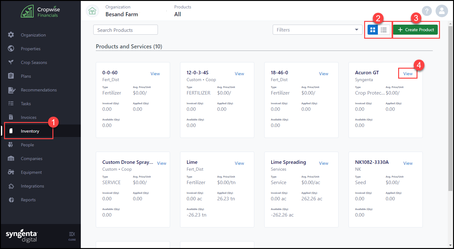Switch to grid card view

(x=373, y=30)
